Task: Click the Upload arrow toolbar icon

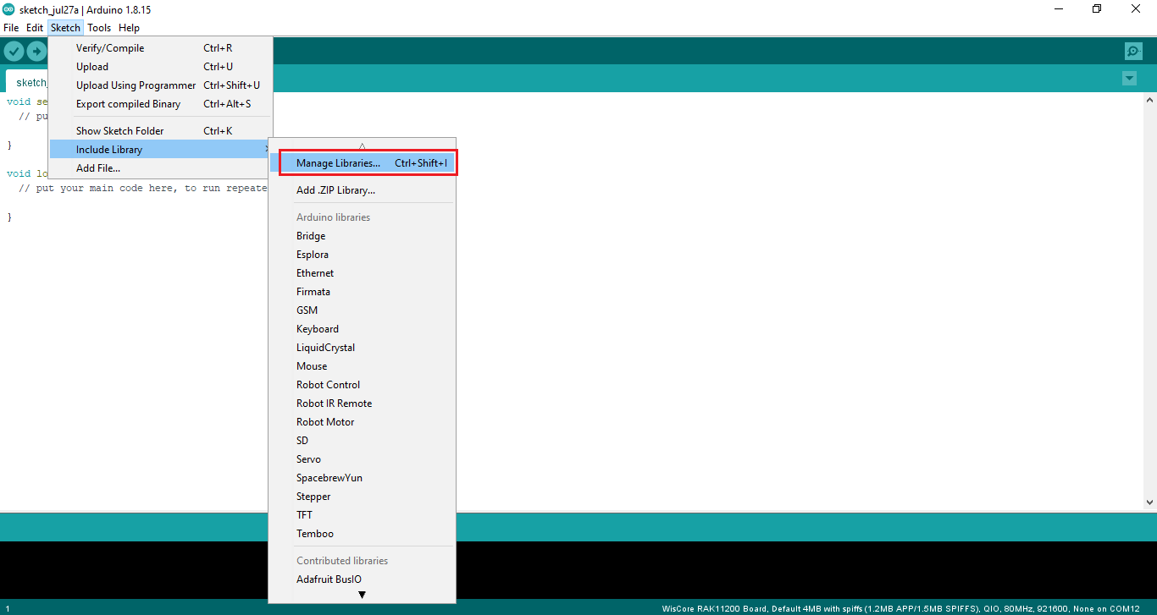Action: [36, 52]
